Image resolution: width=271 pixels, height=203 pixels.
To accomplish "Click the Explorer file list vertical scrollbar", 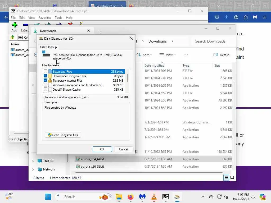I will (234, 123).
